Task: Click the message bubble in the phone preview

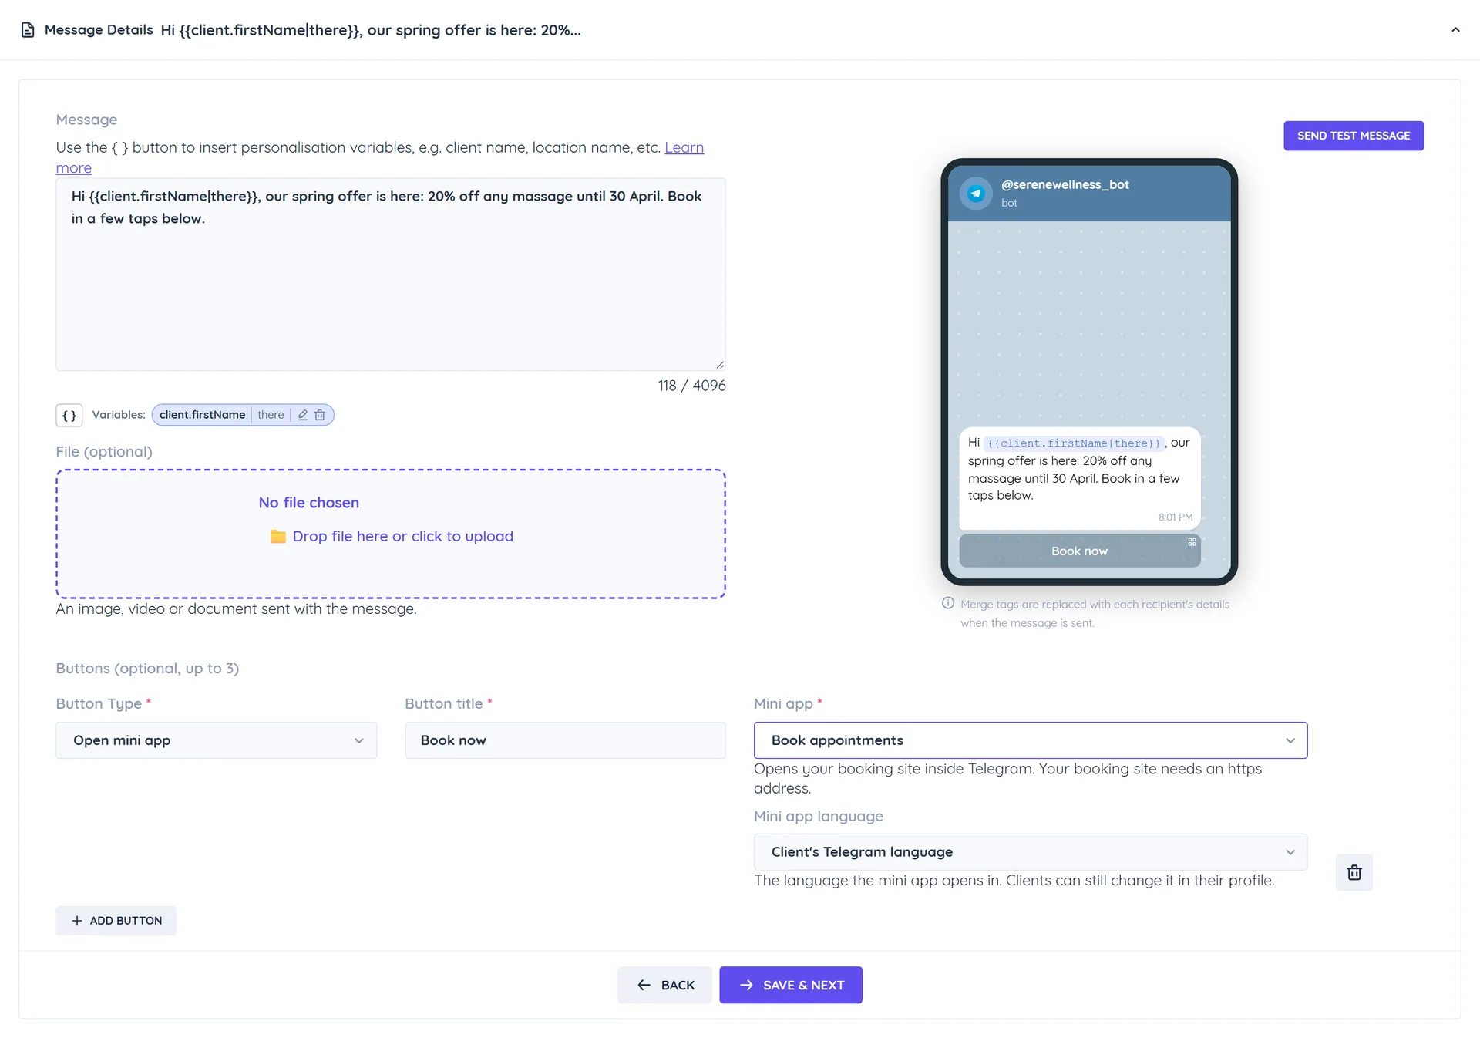Action: tap(1079, 478)
